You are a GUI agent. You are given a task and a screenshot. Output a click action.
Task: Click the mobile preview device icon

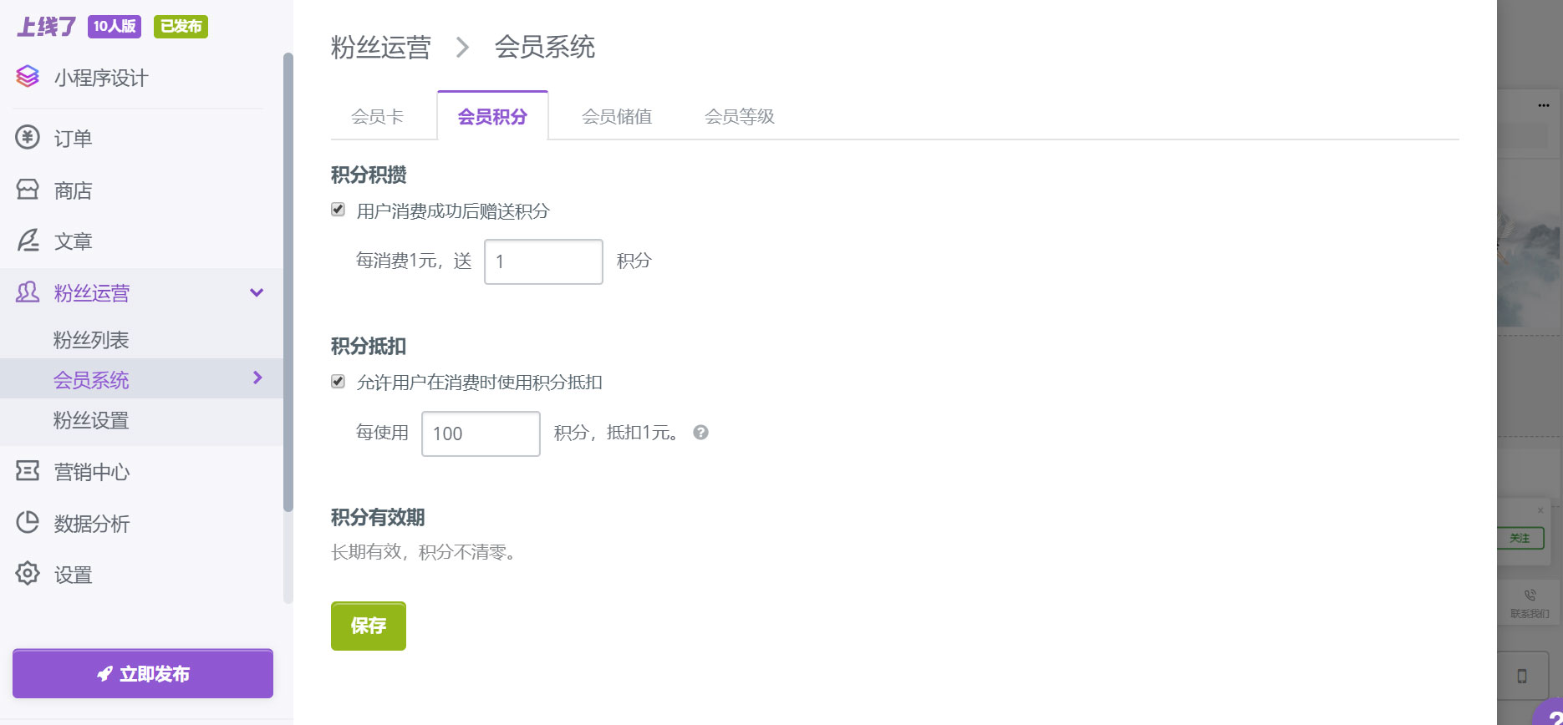tap(1522, 677)
